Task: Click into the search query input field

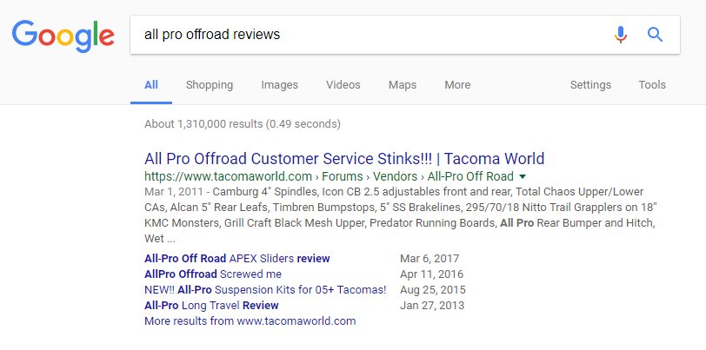Action: click(370, 35)
